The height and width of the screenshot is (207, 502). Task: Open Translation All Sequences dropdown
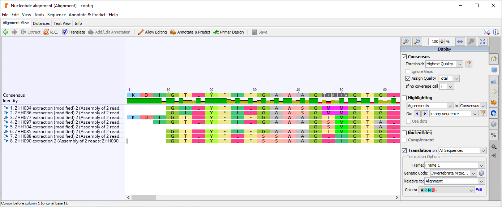[462, 150]
